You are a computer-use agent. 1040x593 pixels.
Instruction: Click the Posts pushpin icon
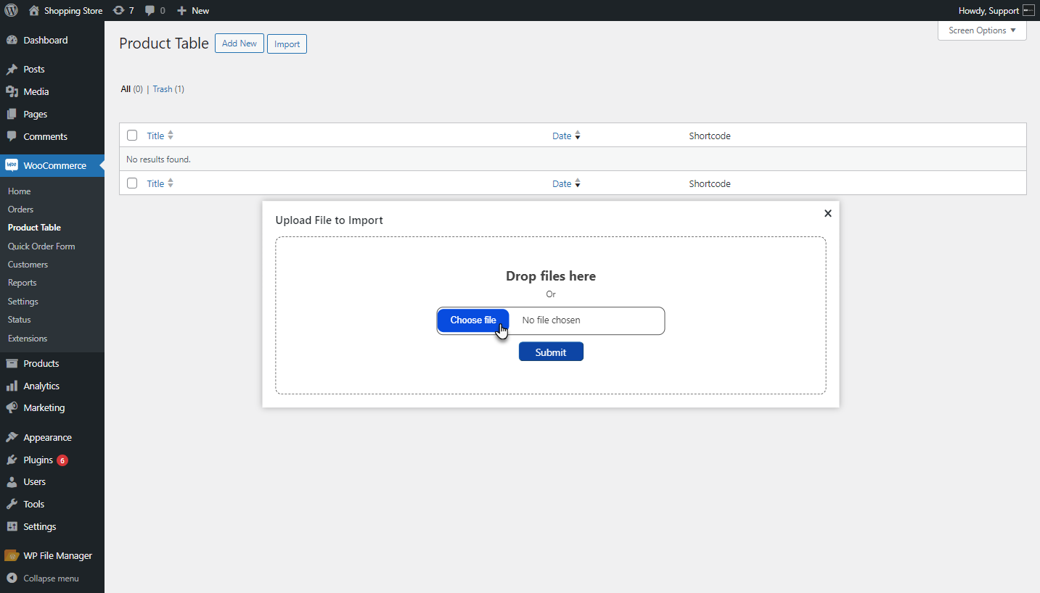point(12,70)
